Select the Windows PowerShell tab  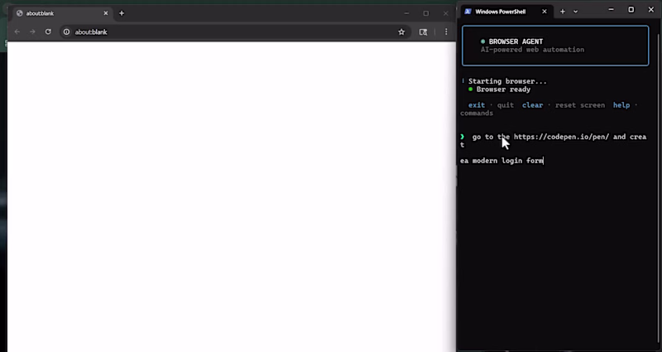(506, 12)
